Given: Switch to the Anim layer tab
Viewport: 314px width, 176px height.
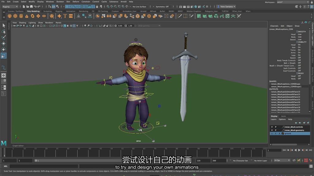Looking at the screenshot, I should 283,116.
